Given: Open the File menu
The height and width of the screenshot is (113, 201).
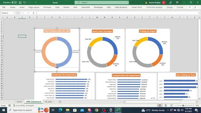Looking at the screenshot, I should (4, 7).
